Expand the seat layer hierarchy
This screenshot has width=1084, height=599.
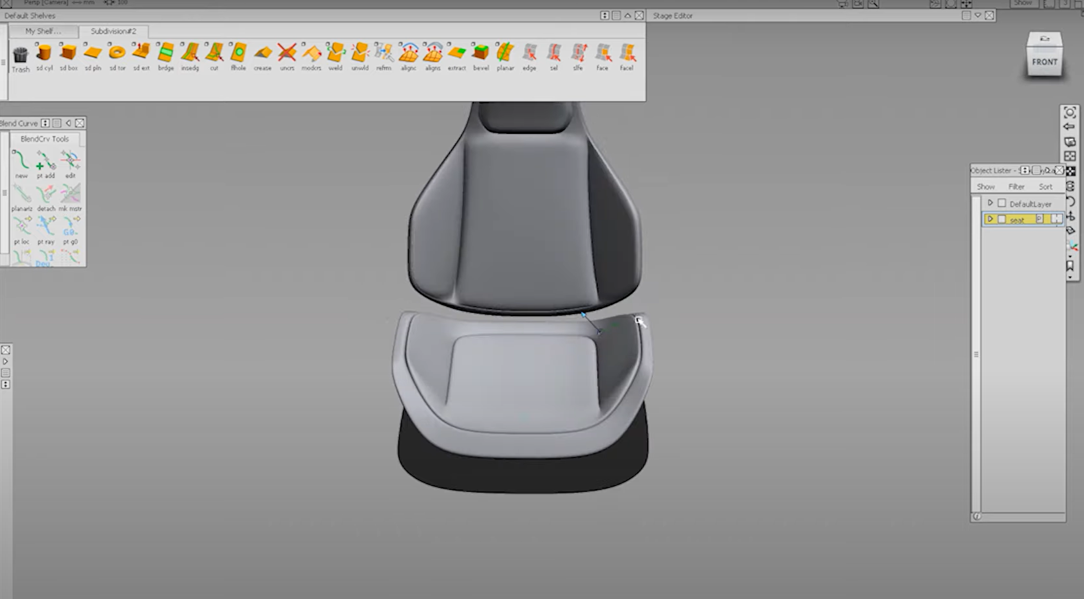coord(991,220)
